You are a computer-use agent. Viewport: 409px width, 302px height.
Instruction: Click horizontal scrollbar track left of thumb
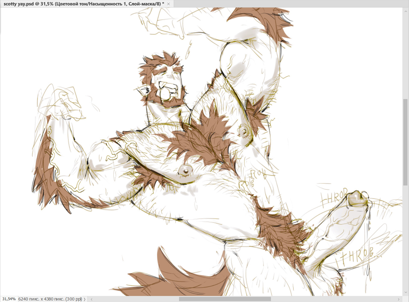tap(136, 299)
